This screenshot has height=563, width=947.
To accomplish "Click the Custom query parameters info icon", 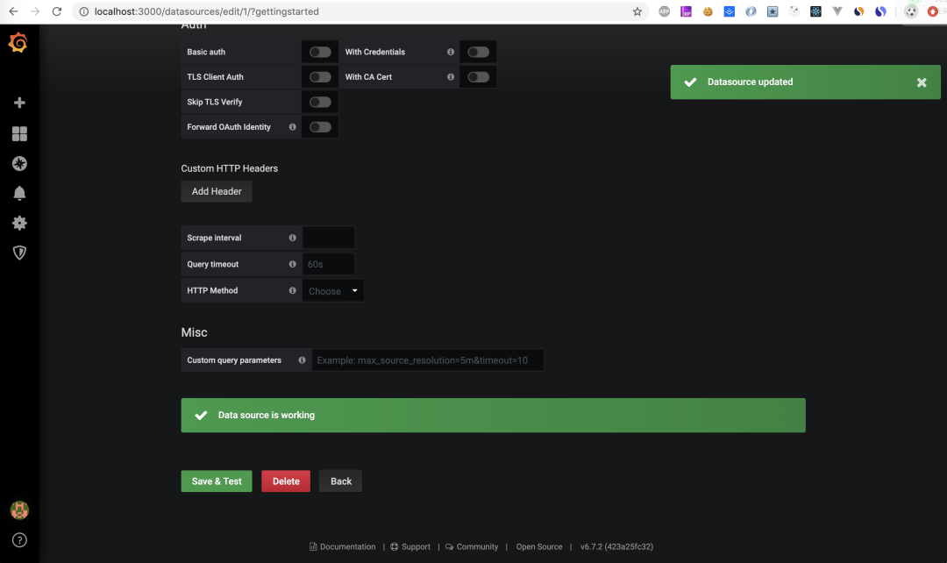I will [302, 360].
